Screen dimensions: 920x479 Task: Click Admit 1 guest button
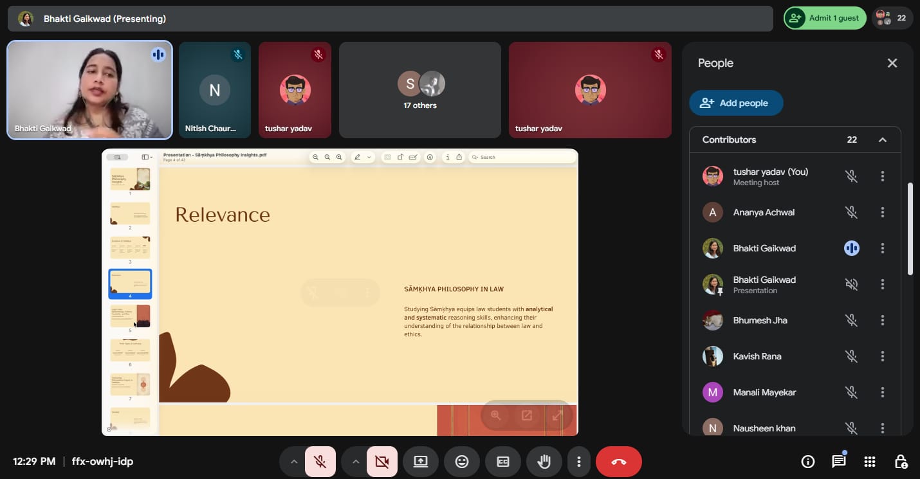pos(825,18)
